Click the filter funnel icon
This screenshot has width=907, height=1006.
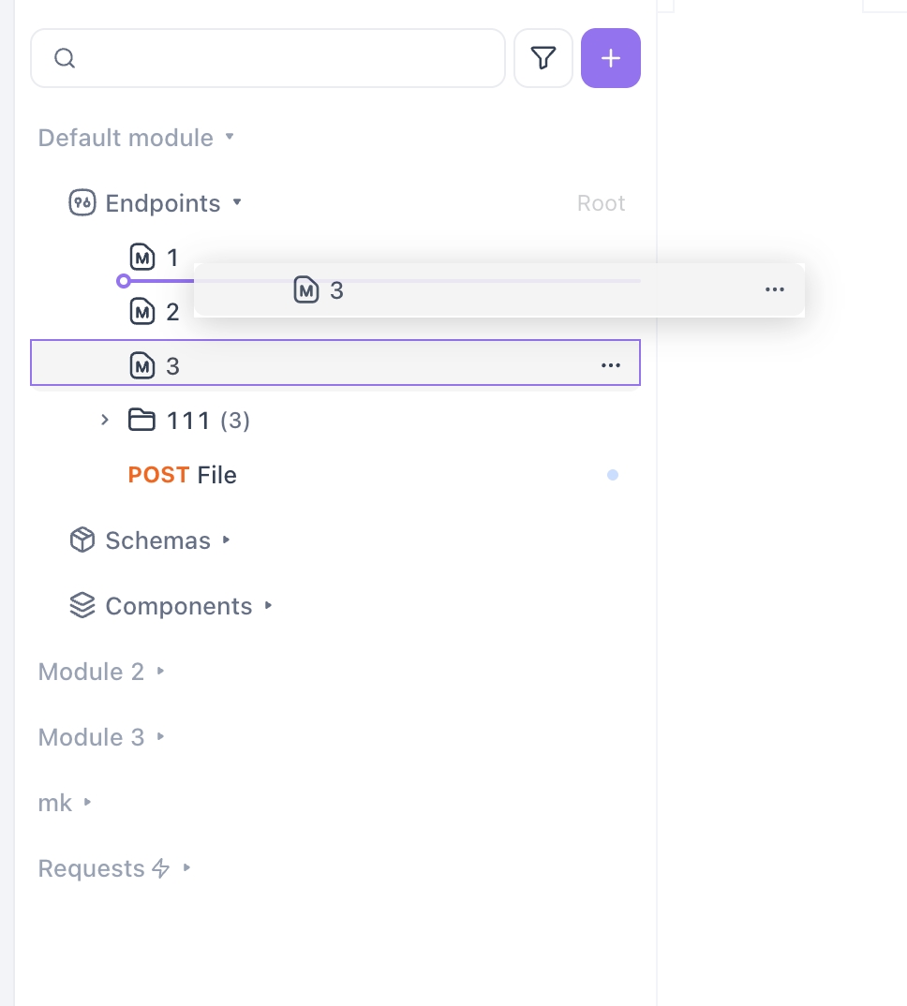(x=543, y=58)
